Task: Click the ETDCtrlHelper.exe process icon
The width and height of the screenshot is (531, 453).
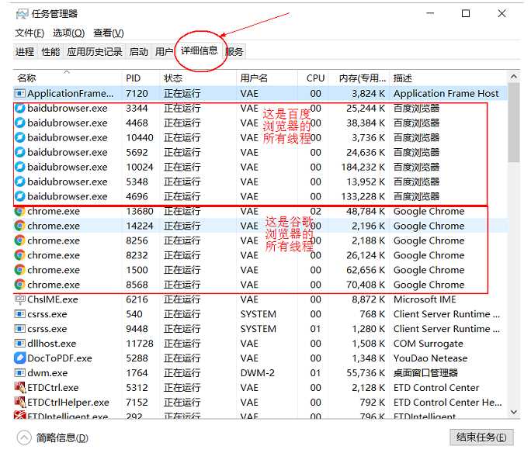Action: [20, 403]
